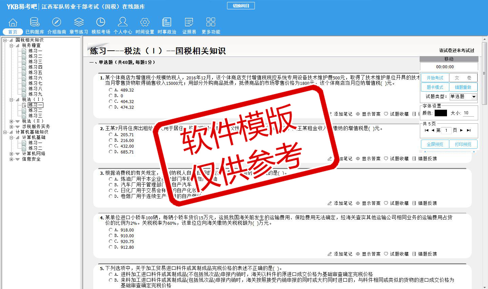The image size is (488, 289).
Task: Open the 时事政治 news icon
Action: coord(167,23)
